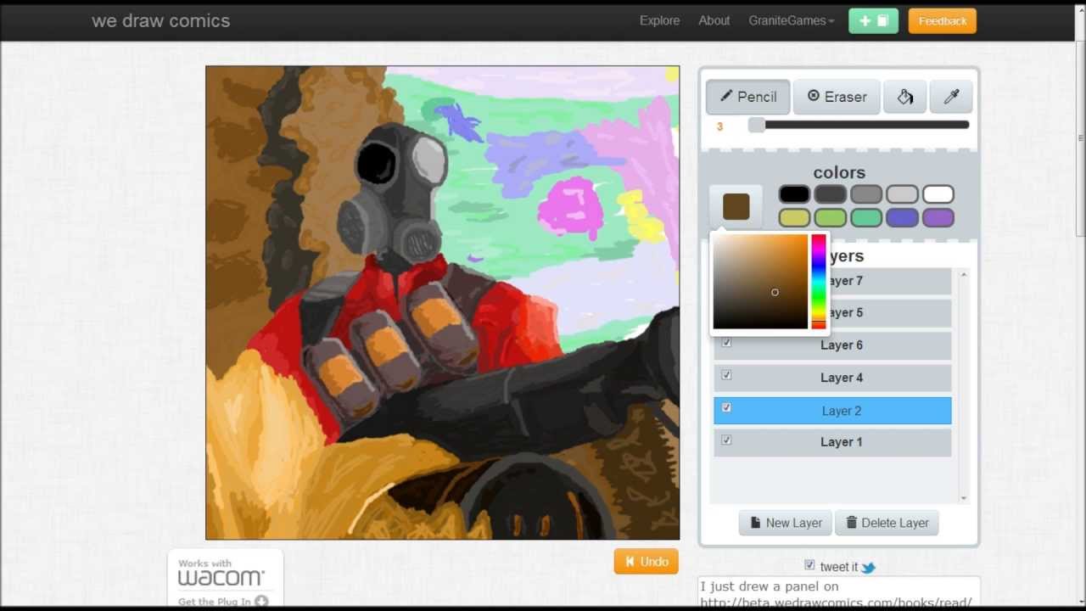Click the green new comic plus button
Viewport: 1086px width, 611px height.
tap(873, 21)
